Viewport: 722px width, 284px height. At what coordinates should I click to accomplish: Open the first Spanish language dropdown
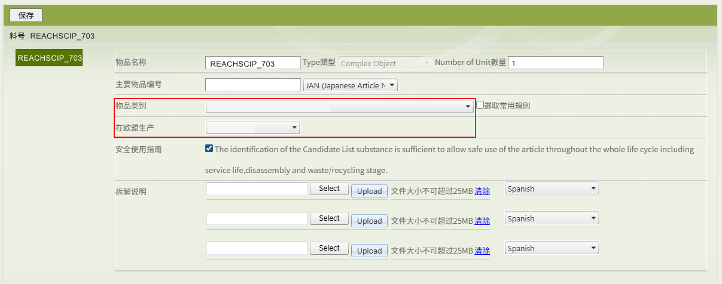552,189
